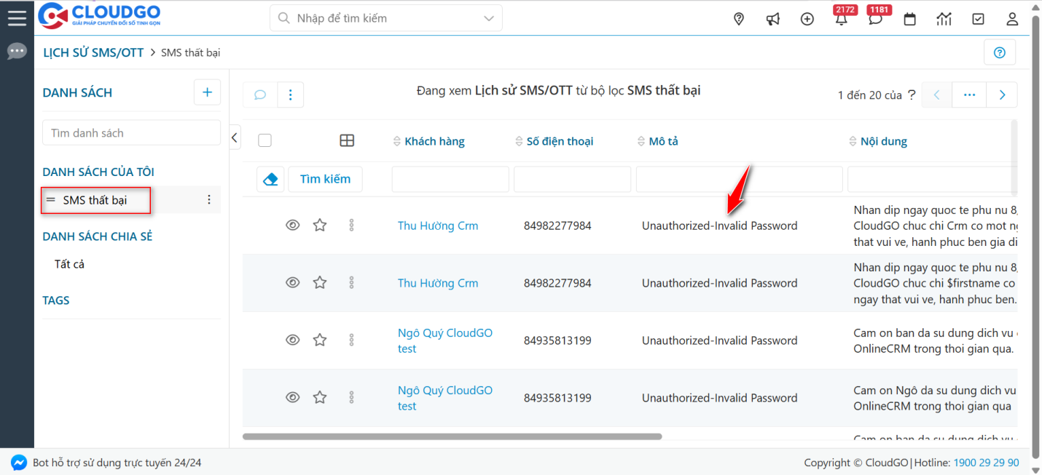Open the messages chat icon with 1181 badge

pos(876,19)
